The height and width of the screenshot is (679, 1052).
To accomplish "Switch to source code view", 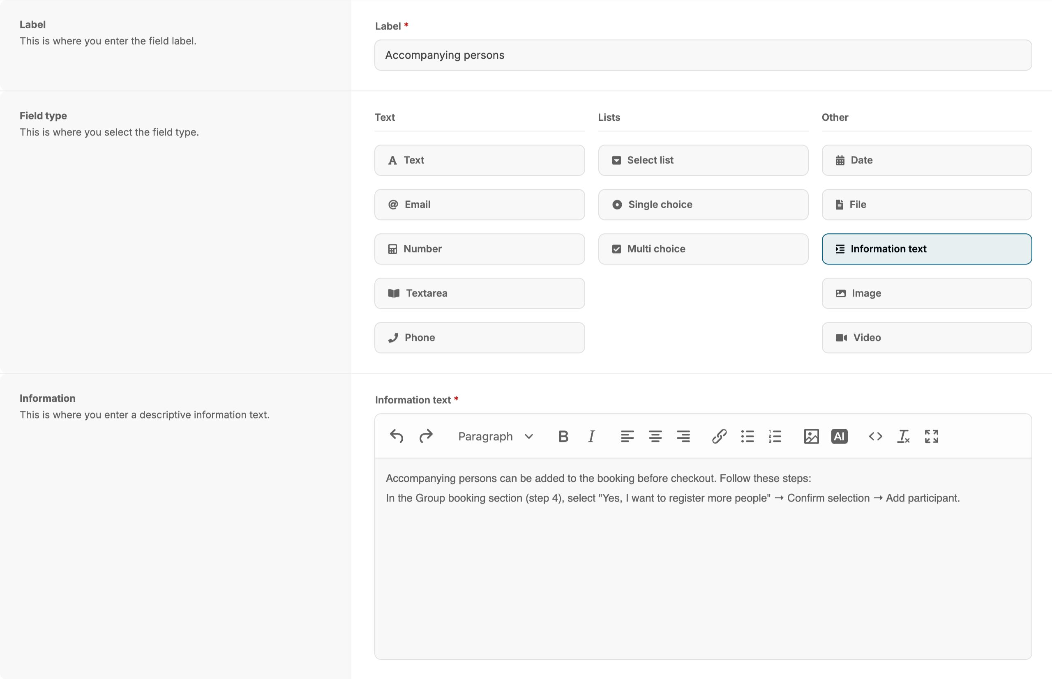I will [875, 436].
